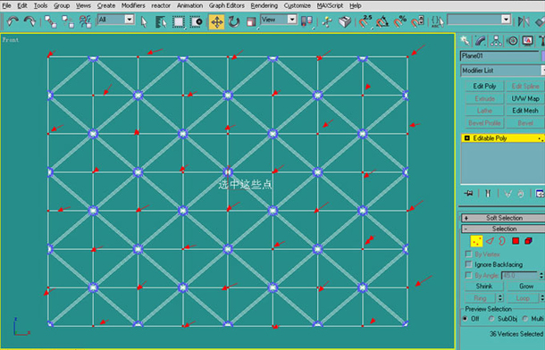Click the Use Pivot Point Center icon
545x350 pixels.
306,21
